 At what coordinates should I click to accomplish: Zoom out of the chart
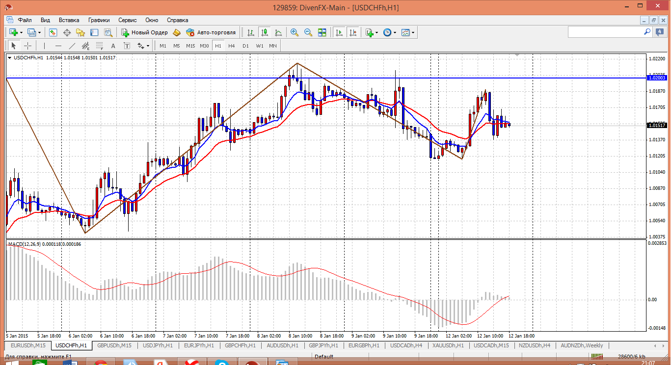coord(308,32)
